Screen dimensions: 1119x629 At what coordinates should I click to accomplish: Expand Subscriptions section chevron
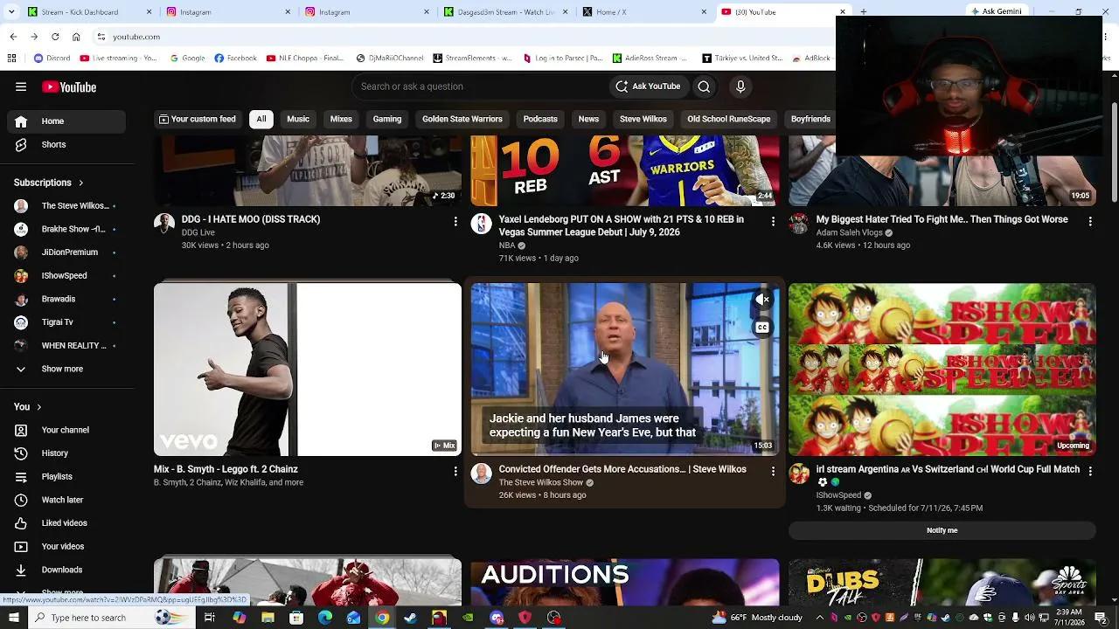80,183
